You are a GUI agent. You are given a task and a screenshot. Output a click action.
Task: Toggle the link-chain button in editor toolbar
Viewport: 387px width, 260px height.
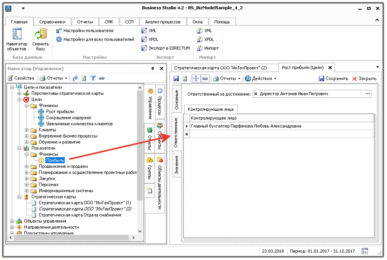click(x=205, y=78)
